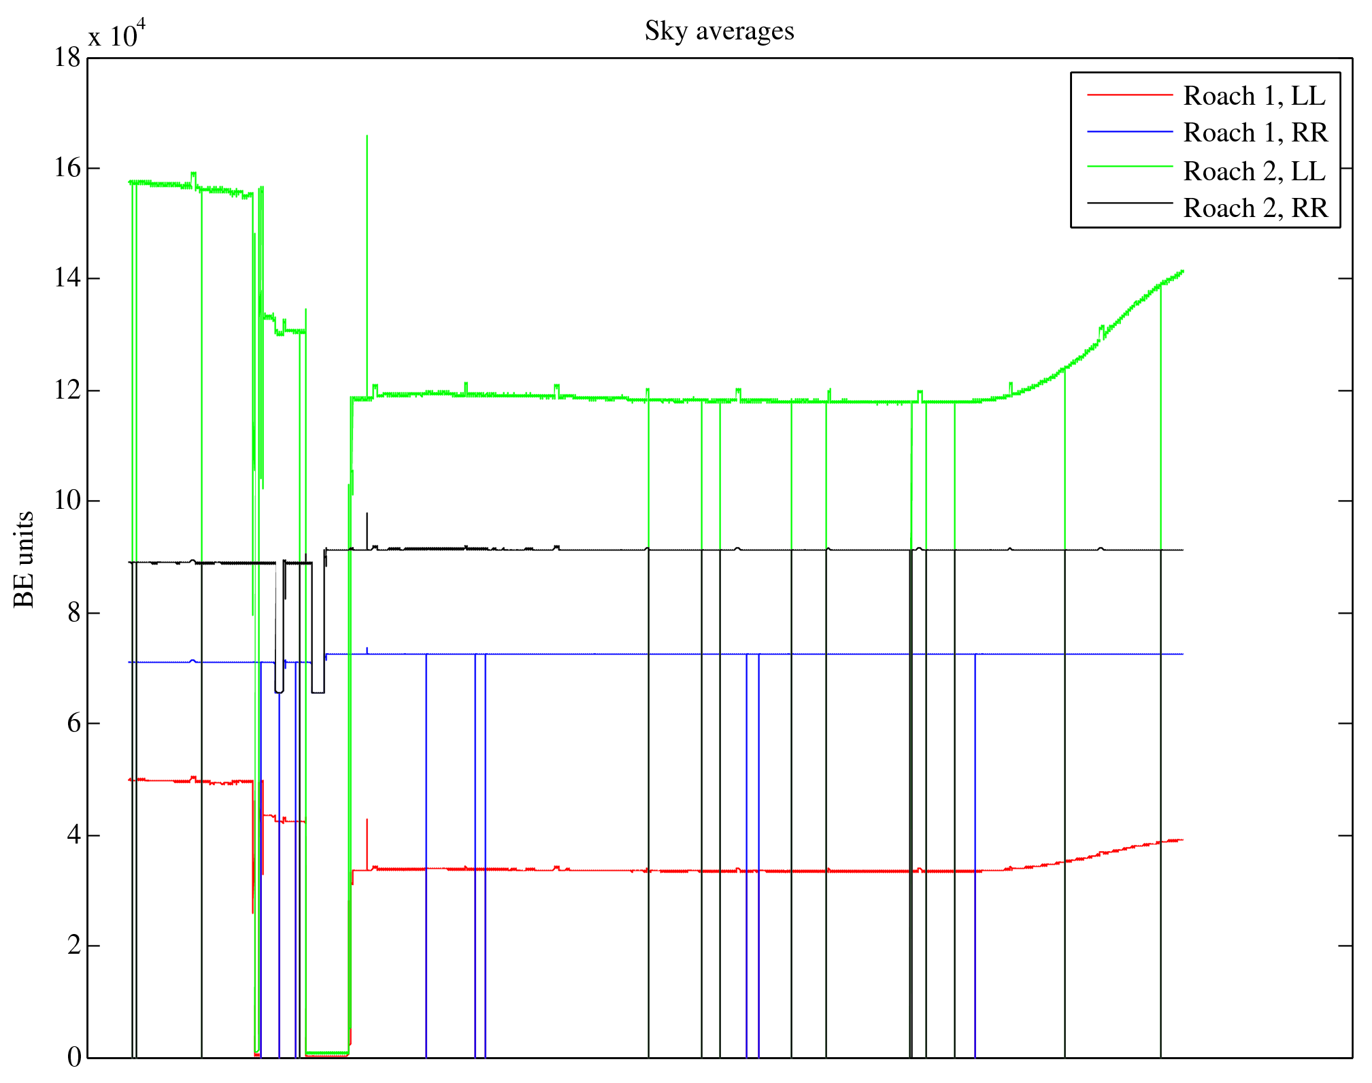Click the y-axis tick label 0
Viewport: 1372px width, 1083px height.
(x=74, y=1057)
